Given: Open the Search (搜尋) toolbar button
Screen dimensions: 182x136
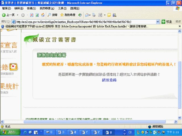Looking at the screenshot, I should (52, 15).
